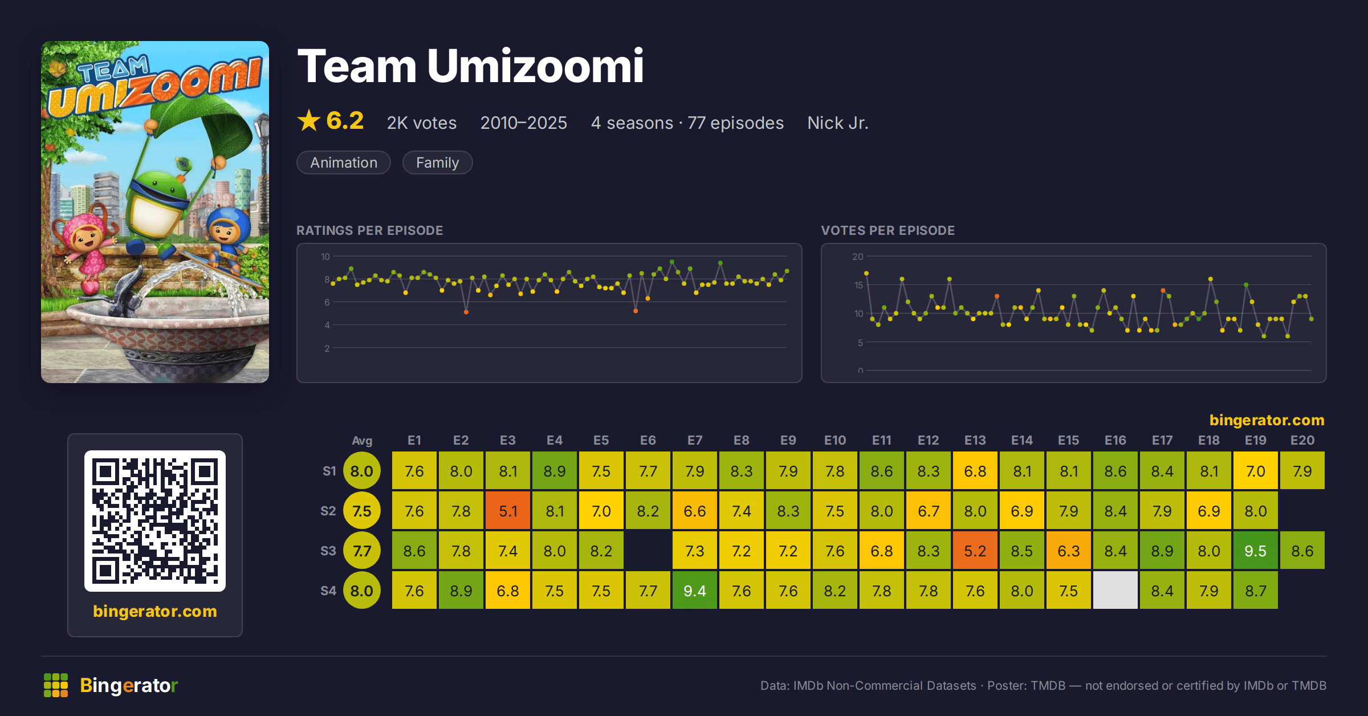Select the S4 E7 cell rated 9.4
The height and width of the screenshot is (716, 1368).
coord(695,591)
